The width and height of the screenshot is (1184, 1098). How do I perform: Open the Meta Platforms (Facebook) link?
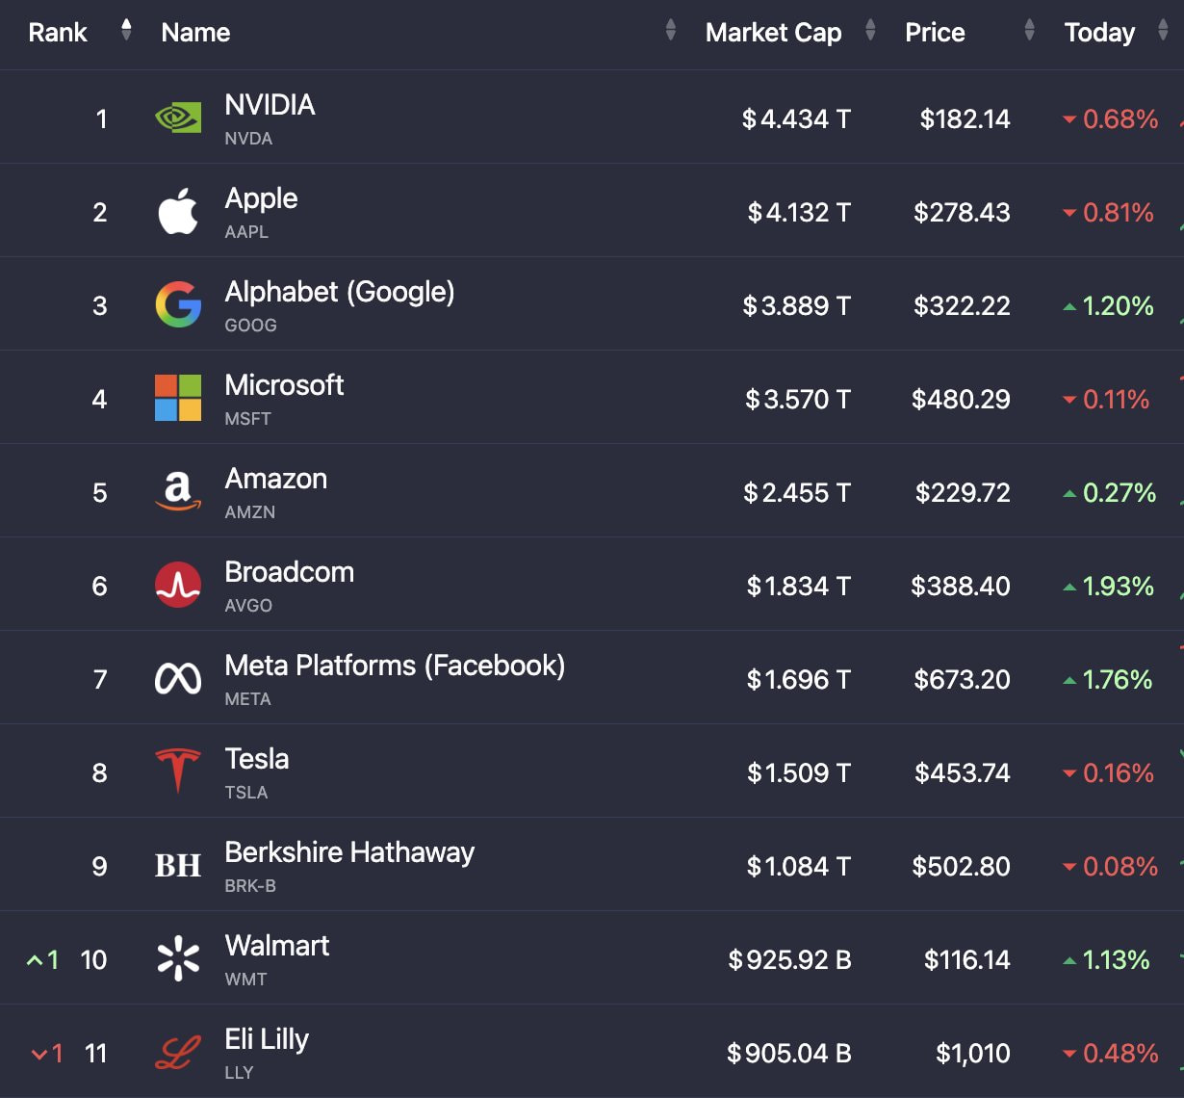[x=395, y=666]
